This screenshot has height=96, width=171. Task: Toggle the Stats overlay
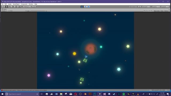(162, 11)
